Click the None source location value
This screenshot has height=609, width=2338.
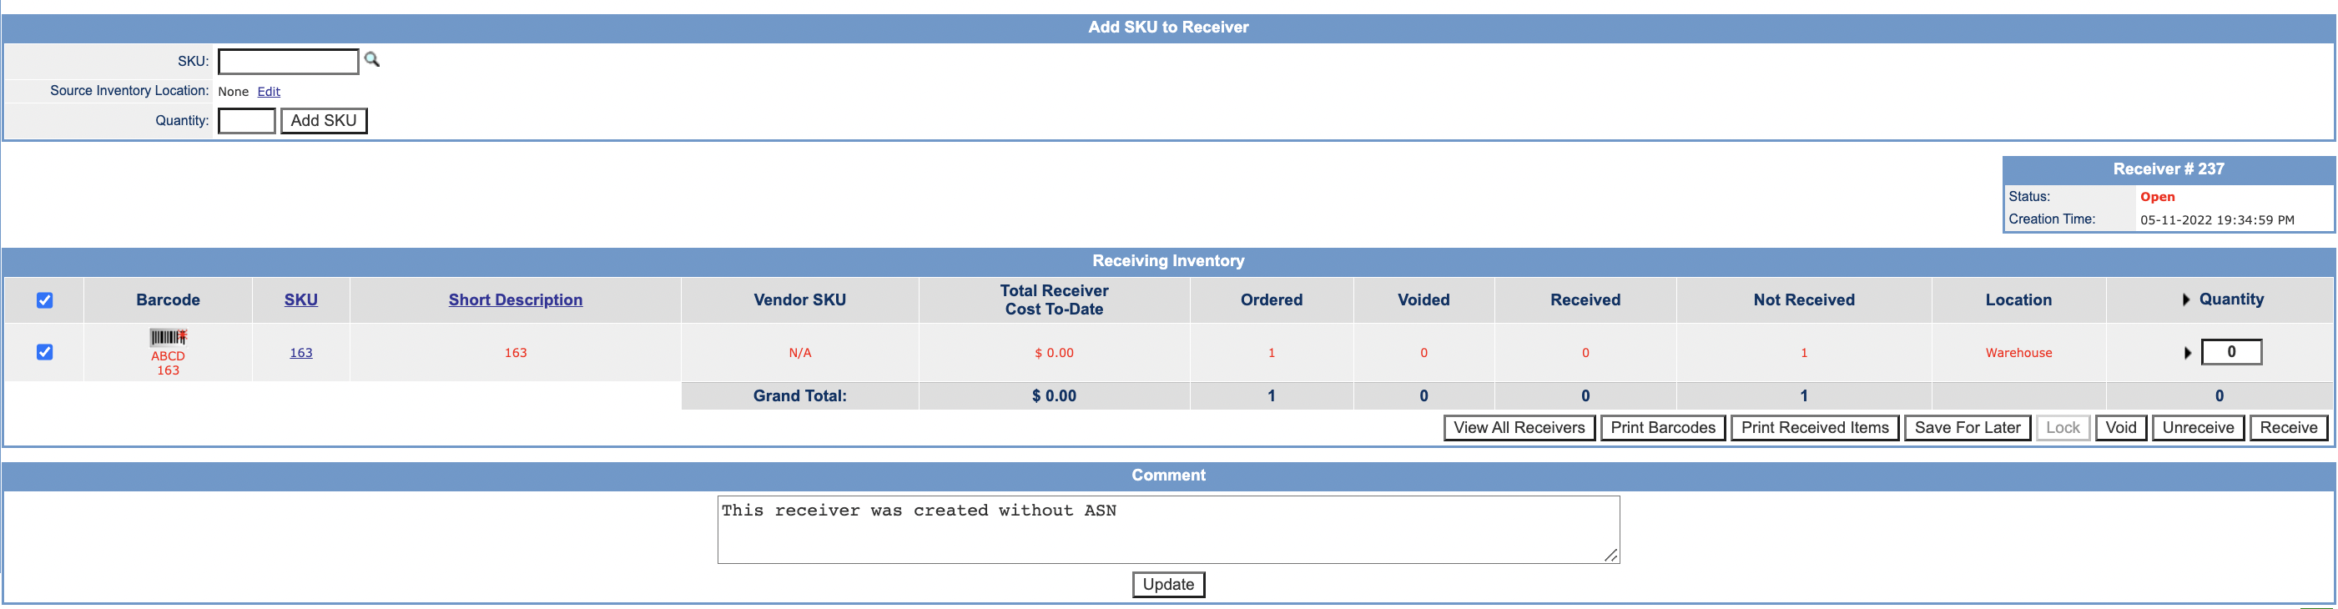[234, 92]
